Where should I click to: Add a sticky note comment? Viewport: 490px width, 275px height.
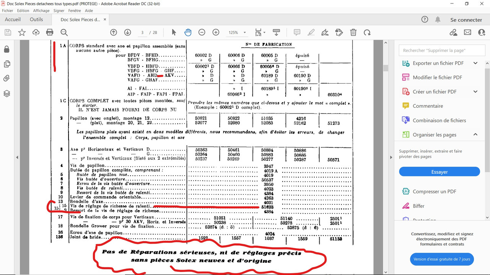[x=297, y=32]
